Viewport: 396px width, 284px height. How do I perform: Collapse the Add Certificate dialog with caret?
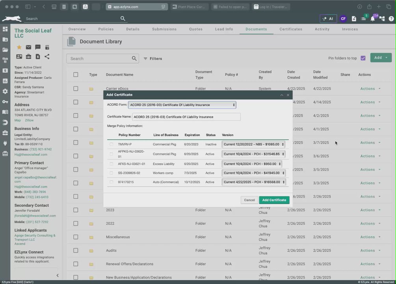pyautogui.click(x=282, y=95)
